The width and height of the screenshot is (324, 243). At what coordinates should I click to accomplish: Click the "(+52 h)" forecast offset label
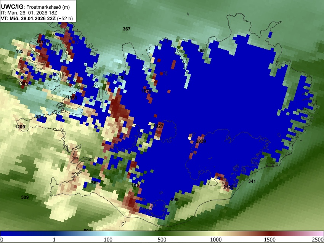pyautogui.click(x=65, y=18)
